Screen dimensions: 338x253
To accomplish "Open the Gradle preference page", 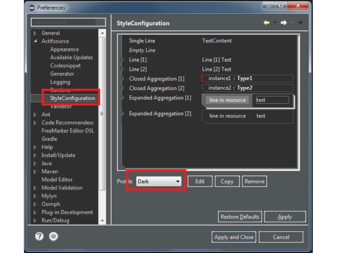I will (x=49, y=139).
